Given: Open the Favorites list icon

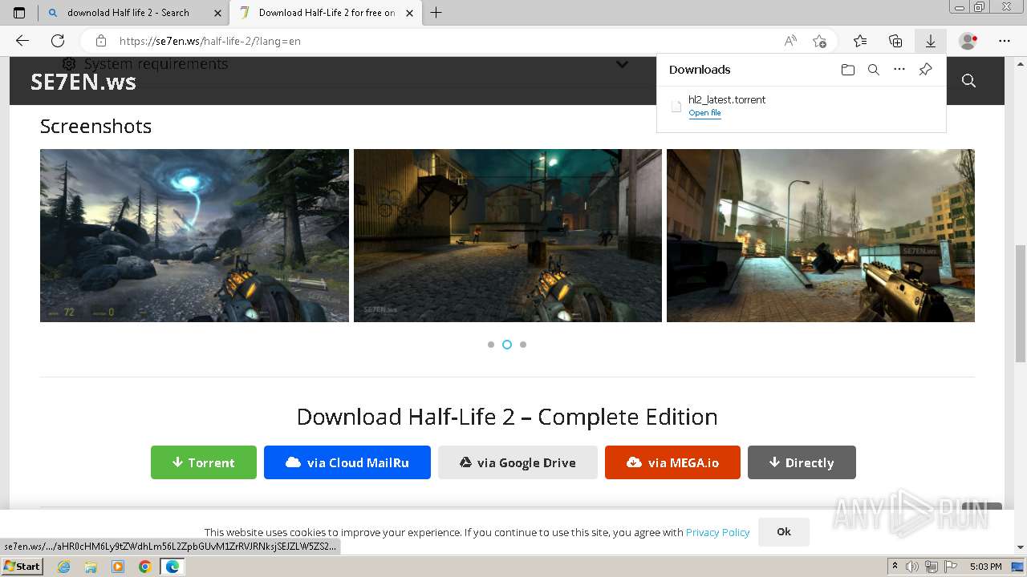Looking at the screenshot, I should 860,41.
